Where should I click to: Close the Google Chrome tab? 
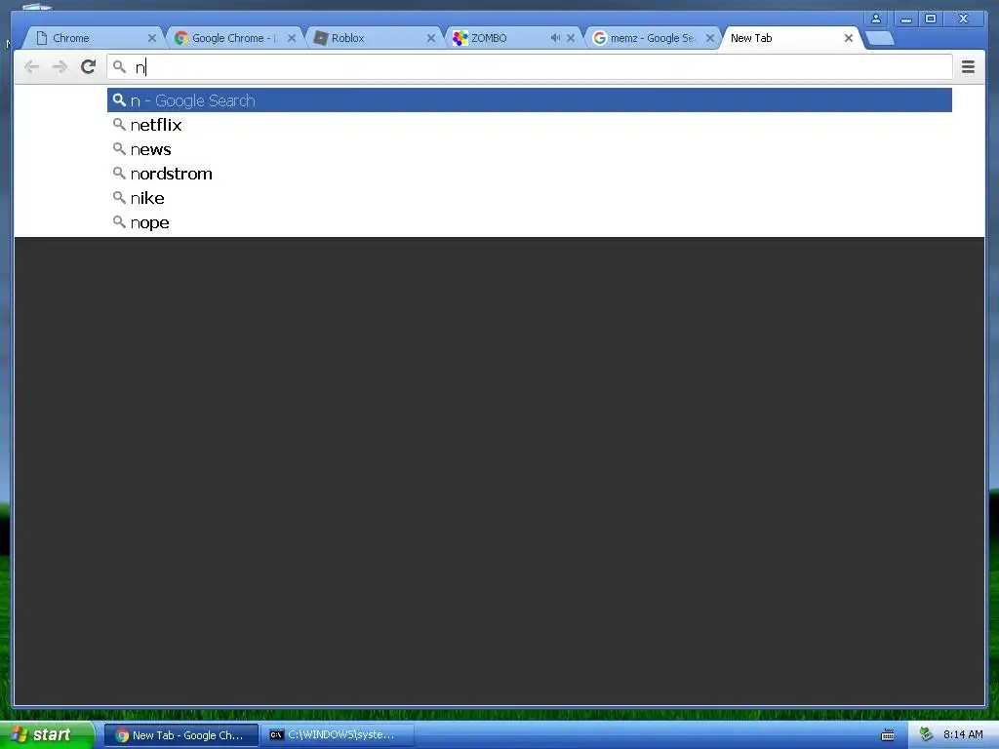click(291, 38)
